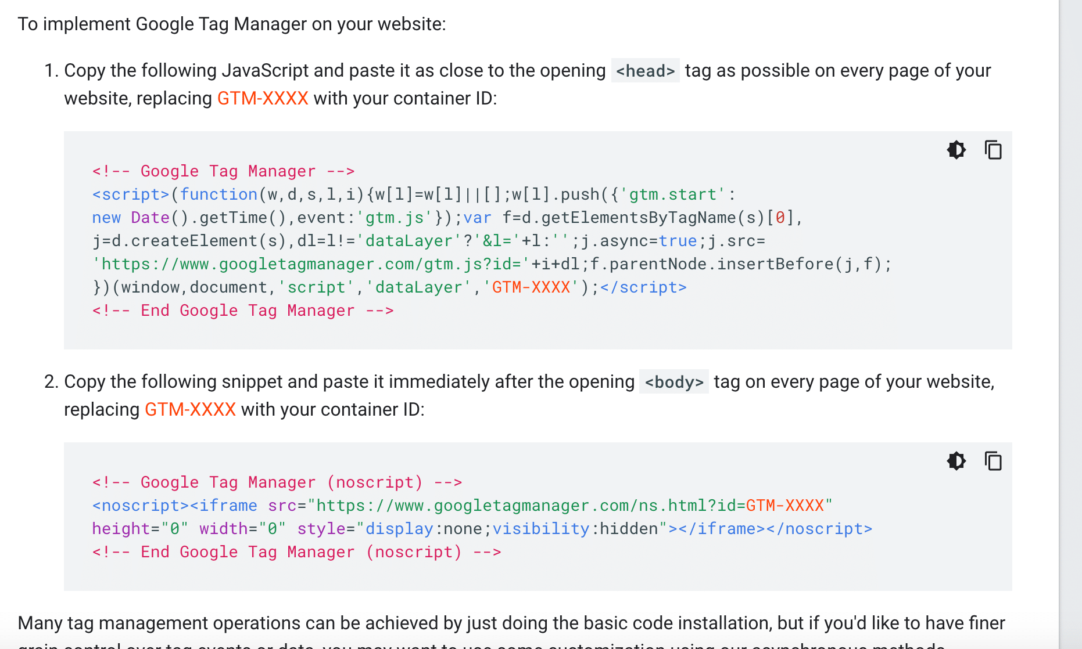
Task: Toggle dark theme on head script code block
Action: [x=956, y=150]
